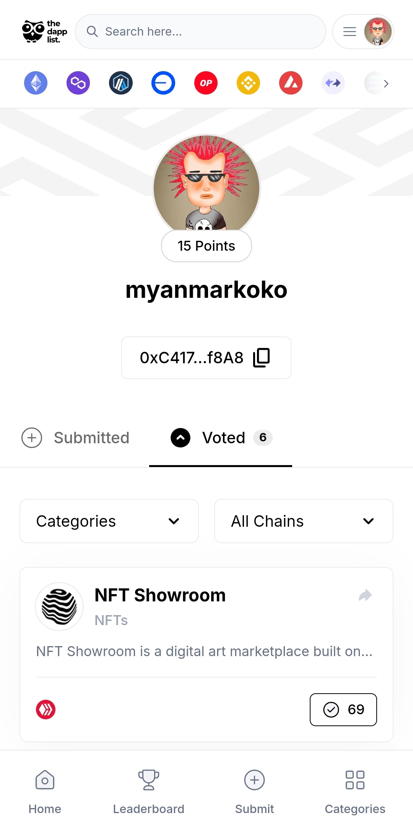Select the Arbitrum chain icon

click(121, 83)
